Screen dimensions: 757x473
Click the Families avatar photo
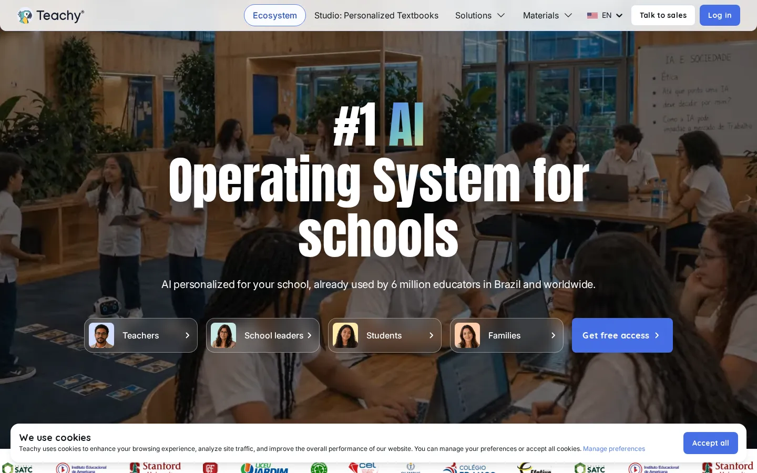coord(467,335)
